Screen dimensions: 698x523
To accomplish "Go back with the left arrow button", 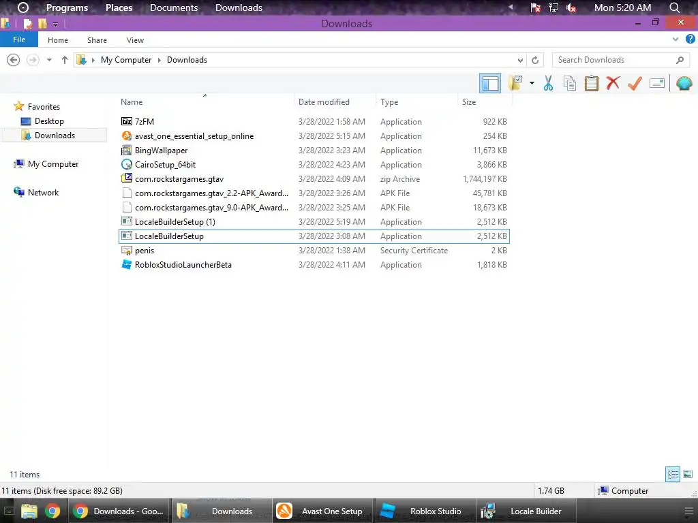I will [14, 60].
